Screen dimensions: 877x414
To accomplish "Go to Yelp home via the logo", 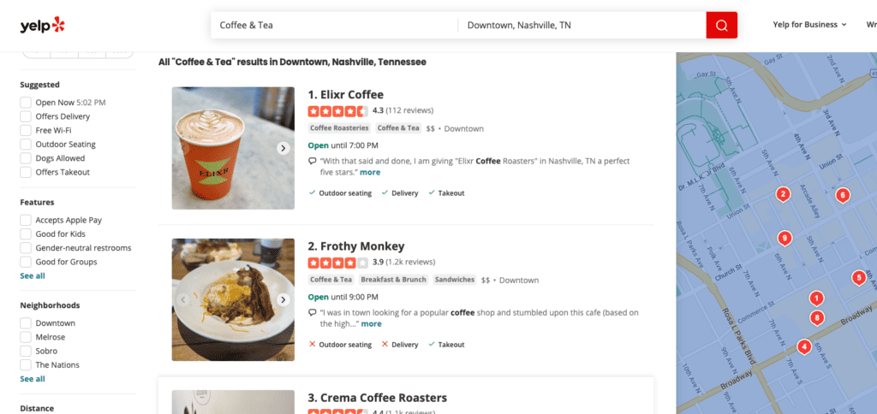I will 43,25.
